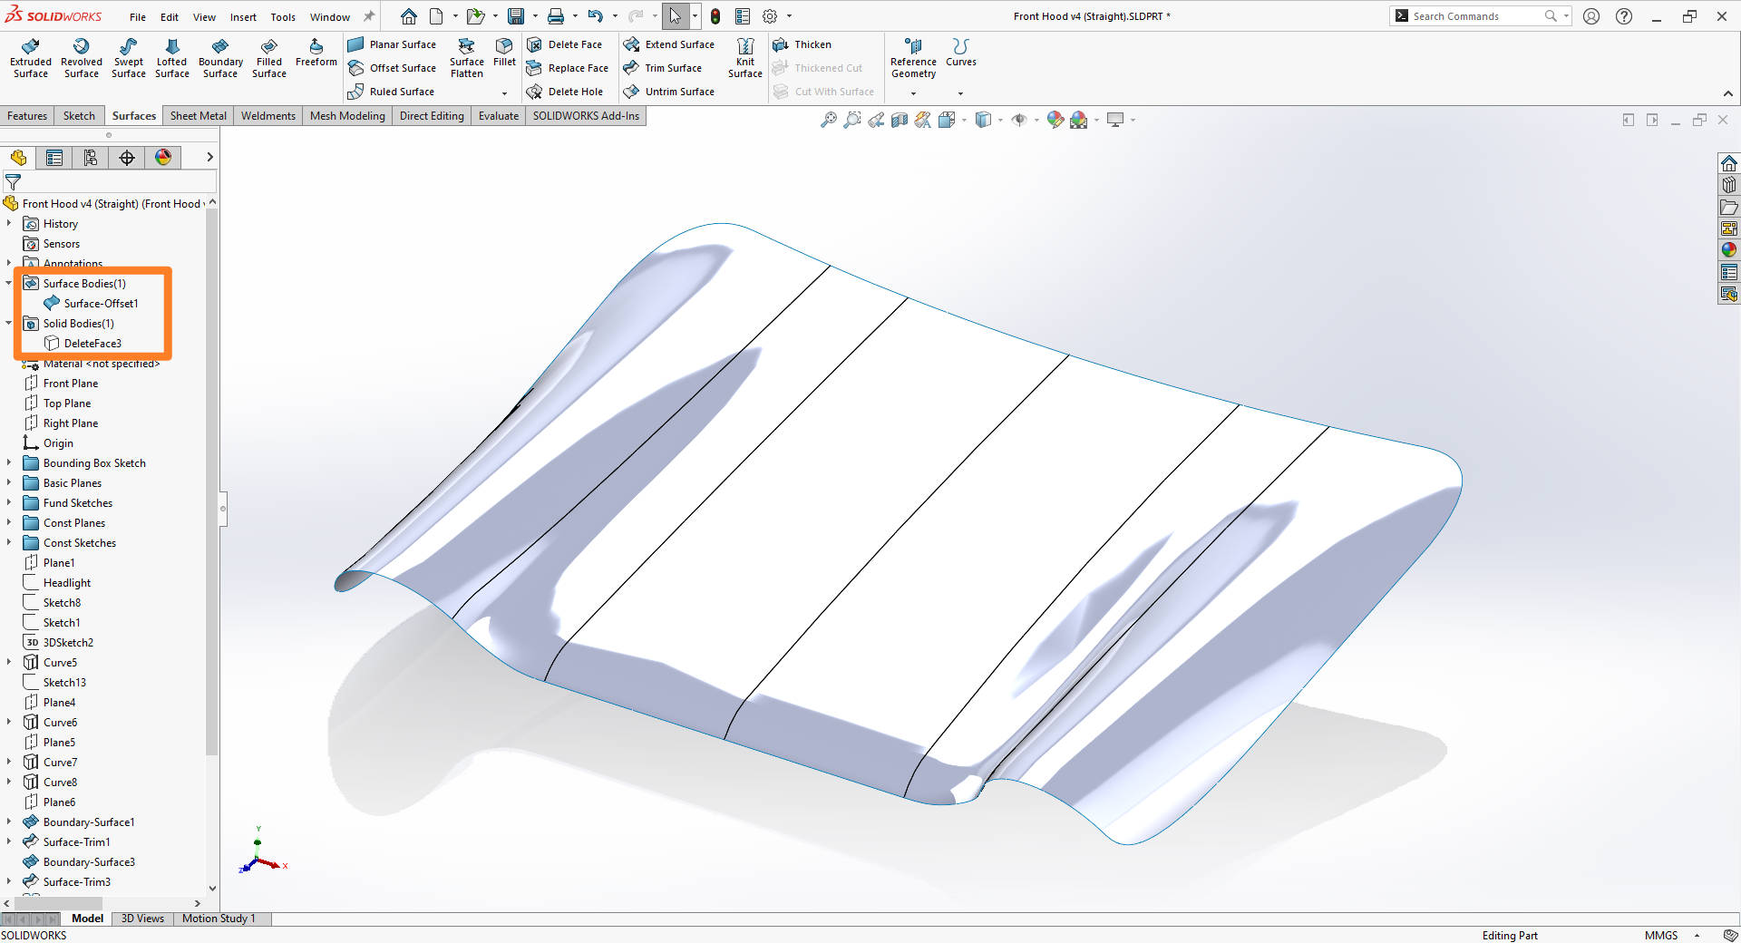Expand the Bounding Box Sketch folder

9,462
